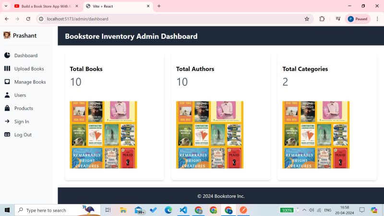Click the Total Books heading
The image size is (384, 216).
(x=86, y=69)
